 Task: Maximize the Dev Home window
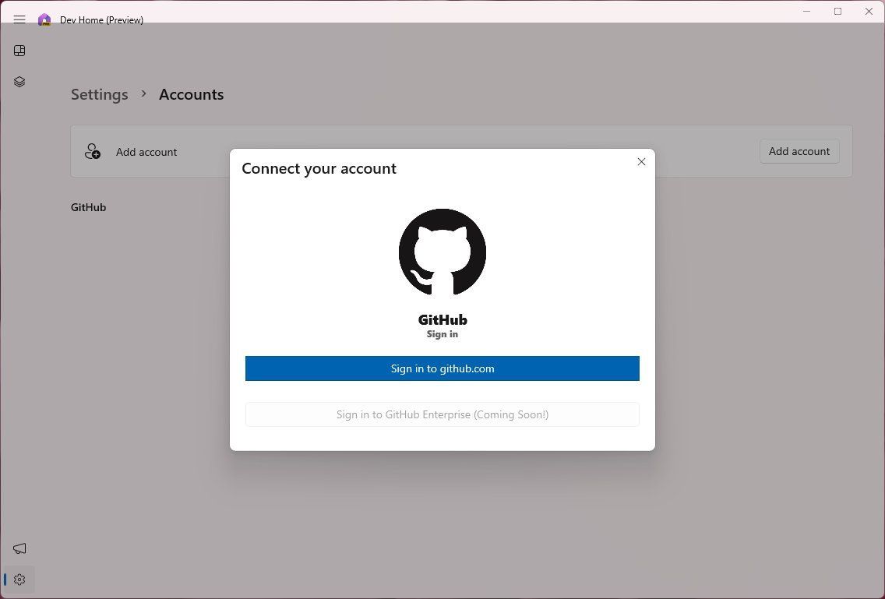[837, 11]
